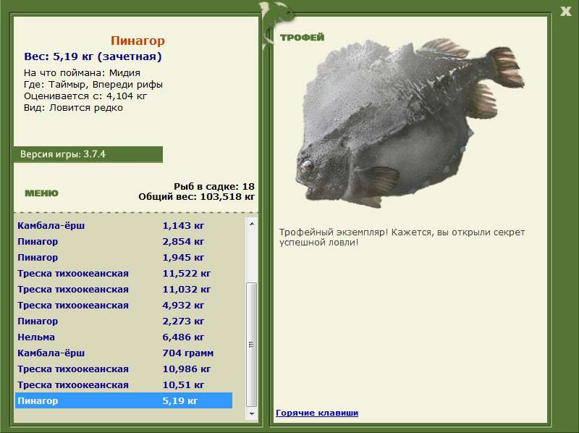Choose the Пинагор 1,945 кг row

tap(123, 258)
